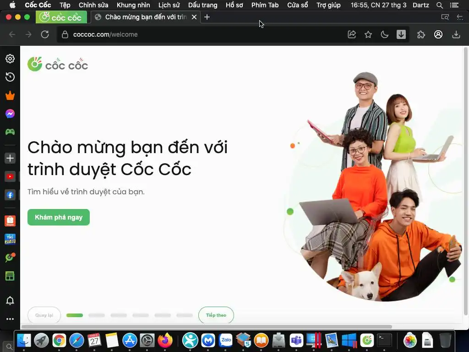469x352 pixels.
Task: Open the tab search icon at top right
Action: (x=445, y=17)
